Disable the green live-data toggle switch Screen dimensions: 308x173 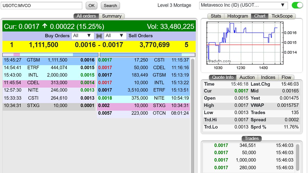(x=297, y=5)
